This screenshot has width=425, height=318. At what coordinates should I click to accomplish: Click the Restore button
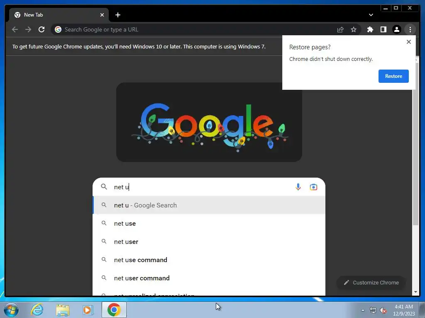click(x=393, y=76)
